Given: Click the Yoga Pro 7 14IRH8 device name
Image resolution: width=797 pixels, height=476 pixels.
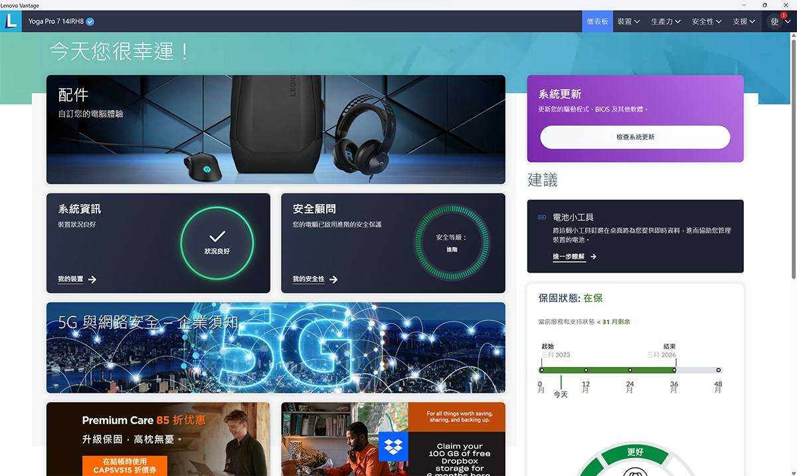Looking at the screenshot, I should 56,21.
